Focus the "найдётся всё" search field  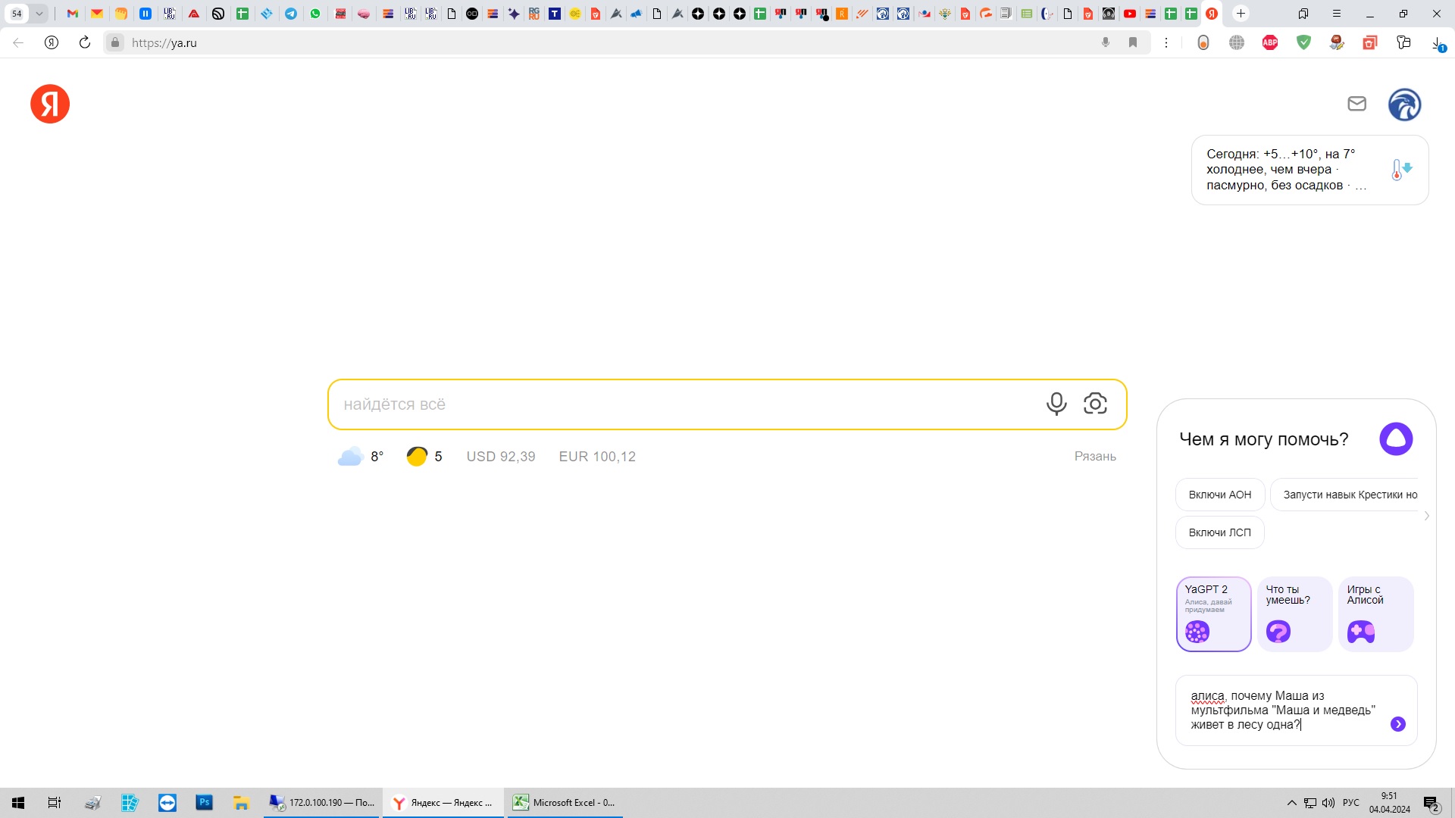coord(682,404)
